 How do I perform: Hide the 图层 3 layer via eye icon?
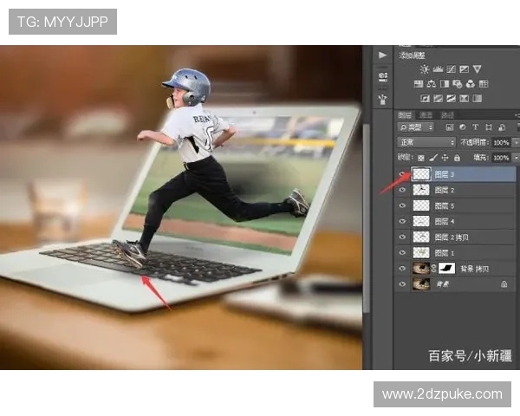pyautogui.click(x=402, y=174)
